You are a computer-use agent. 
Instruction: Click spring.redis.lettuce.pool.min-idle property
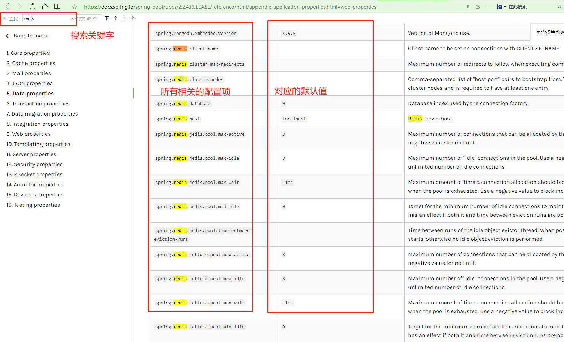pyautogui.click(x=200, y=327)
